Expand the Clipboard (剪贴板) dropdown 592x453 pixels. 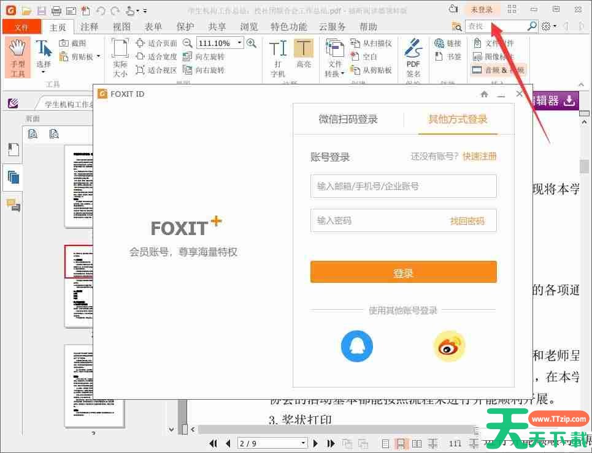click(98, 57)
